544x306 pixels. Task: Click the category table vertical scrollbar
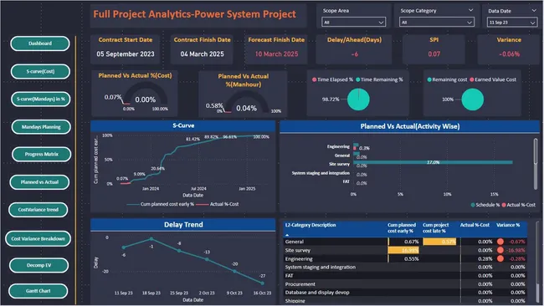(538, 263)
